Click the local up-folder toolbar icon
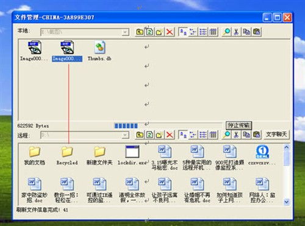The width and height of the screenshot is (305, 226). pyautogui.click(x=140, y=32)
